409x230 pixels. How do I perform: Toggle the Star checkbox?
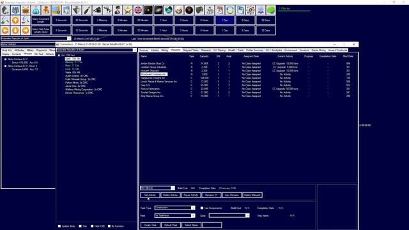(x=80, y=226)
